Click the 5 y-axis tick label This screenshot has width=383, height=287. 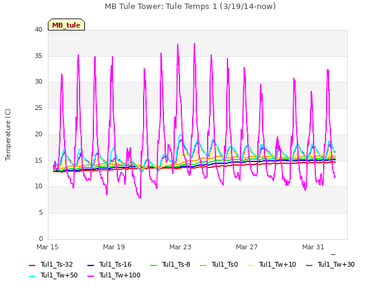pos(41,213)
